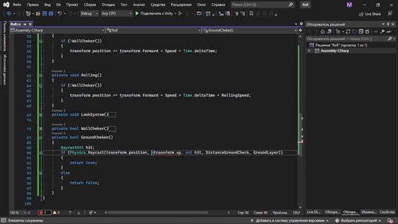Click the split editor plus icon
The height and width of the screenshot is (224, 398).
tap(300, 30)
